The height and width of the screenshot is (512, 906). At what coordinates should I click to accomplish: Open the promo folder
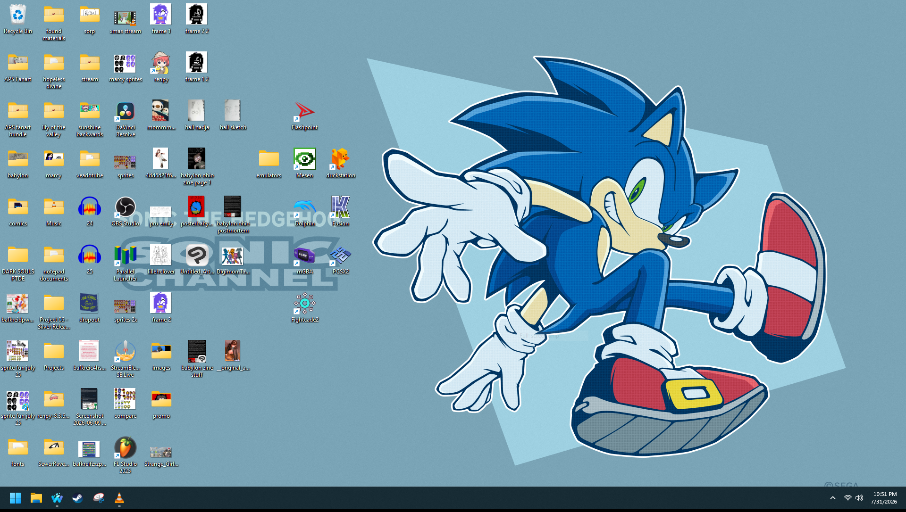click(161, 404)
